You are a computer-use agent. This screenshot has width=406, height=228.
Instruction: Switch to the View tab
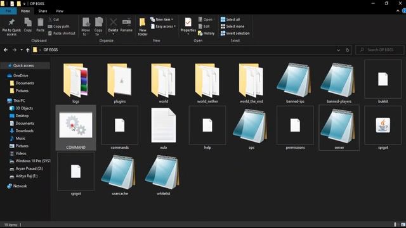tap(59, 11)
